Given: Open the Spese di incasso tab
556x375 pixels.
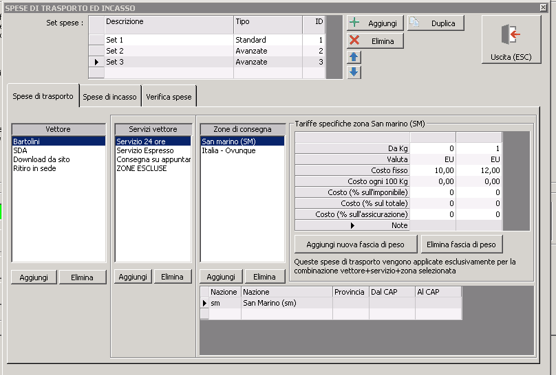Looking at the screenshot, I should tap(109, 97).
